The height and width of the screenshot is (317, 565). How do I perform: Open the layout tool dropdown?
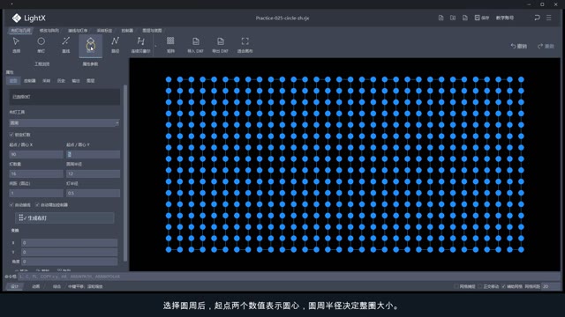click(64, 123)
